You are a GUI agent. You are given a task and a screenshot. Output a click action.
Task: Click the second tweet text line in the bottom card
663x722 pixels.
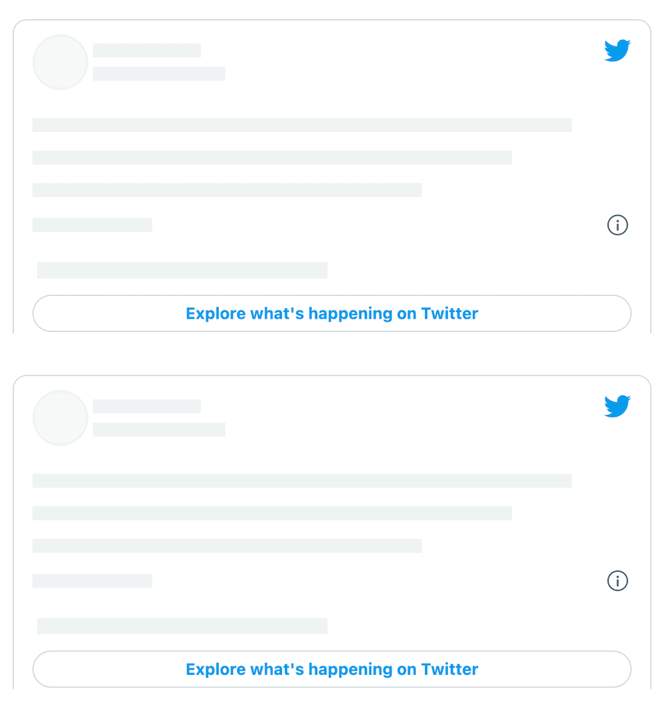point(272,513)
